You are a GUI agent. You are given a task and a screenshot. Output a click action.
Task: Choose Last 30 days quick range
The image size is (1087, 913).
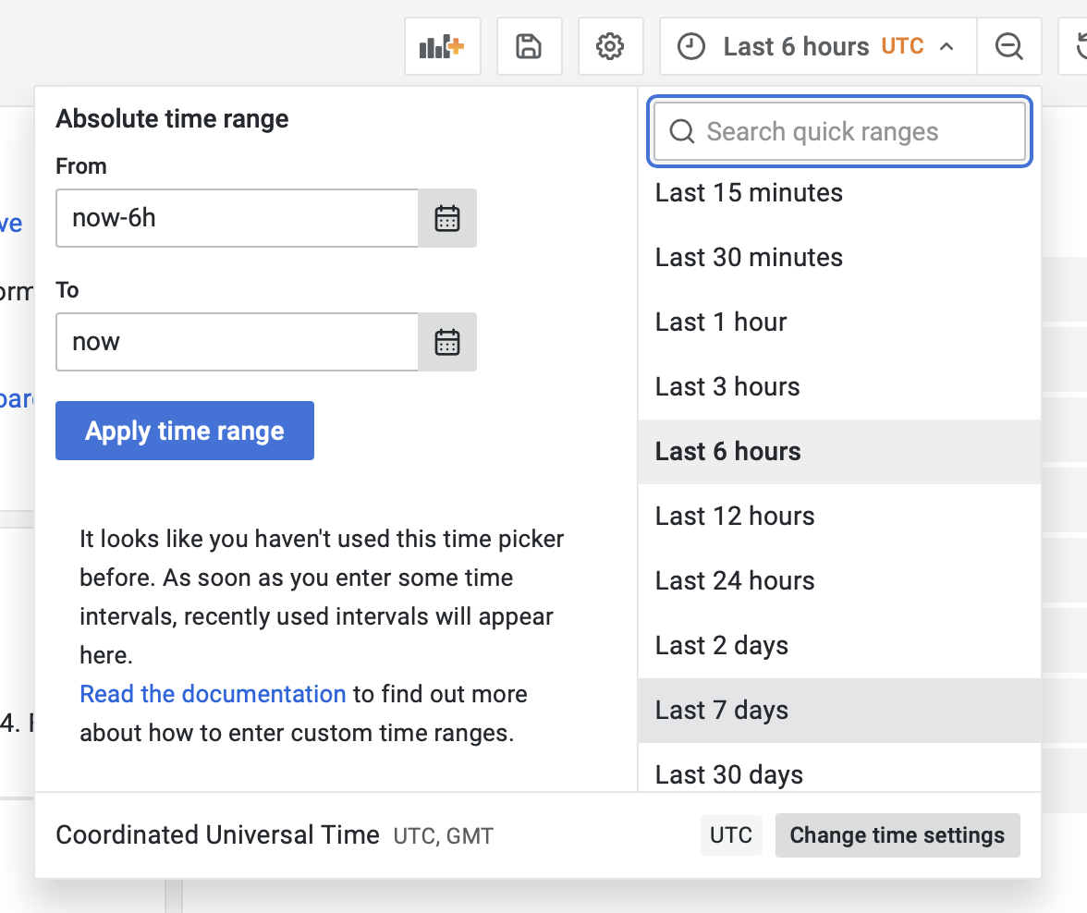coord(729,774)
